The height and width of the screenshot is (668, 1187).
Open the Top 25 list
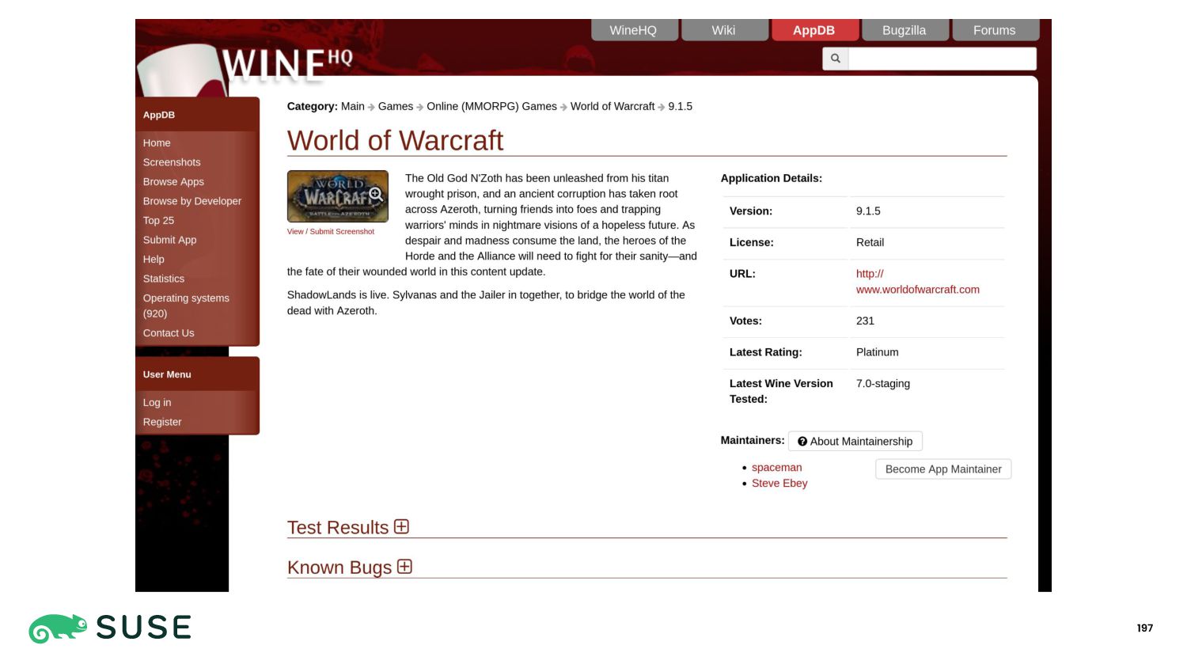tap(158, 221)
